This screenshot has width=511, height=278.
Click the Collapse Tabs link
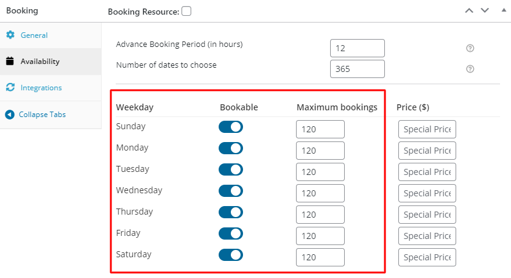pos(42,115)
